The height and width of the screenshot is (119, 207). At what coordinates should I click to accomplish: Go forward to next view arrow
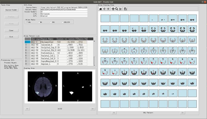tap(108, 9)
